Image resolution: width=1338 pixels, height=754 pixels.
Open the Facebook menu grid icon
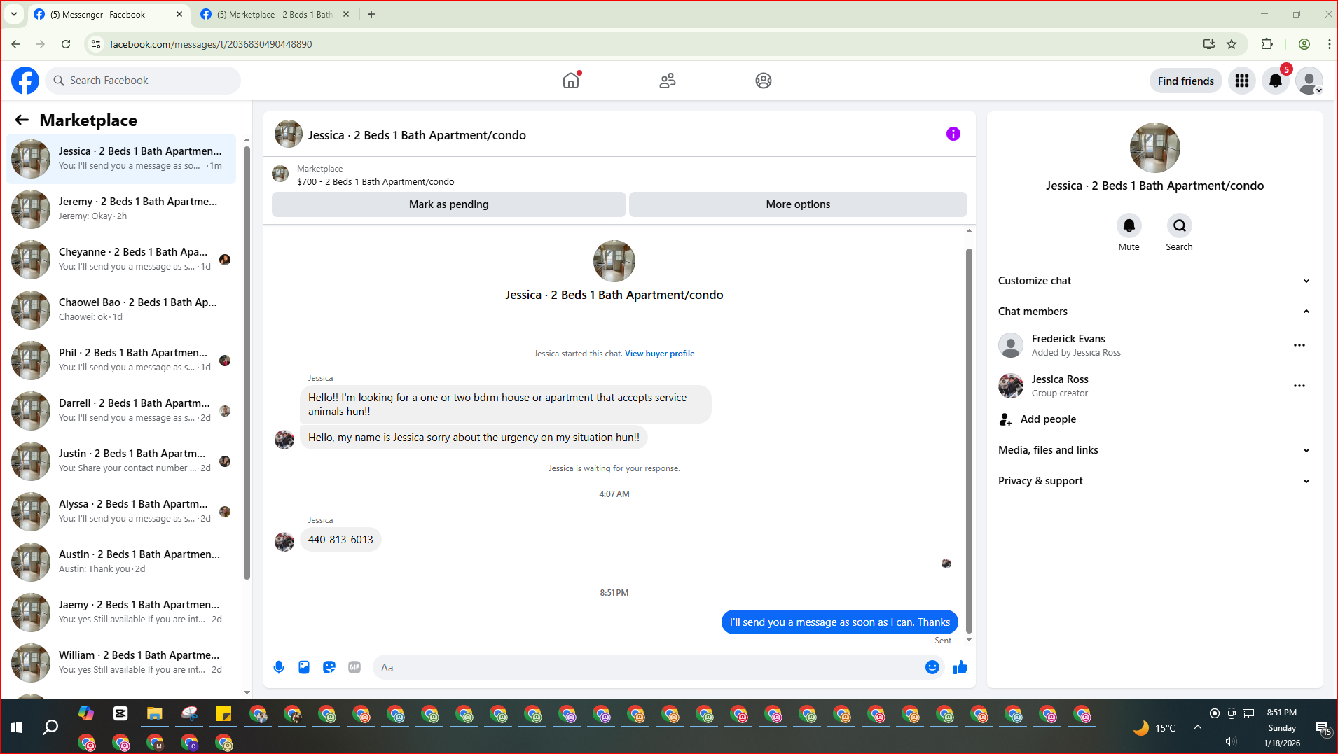(x=1242, y=81)
